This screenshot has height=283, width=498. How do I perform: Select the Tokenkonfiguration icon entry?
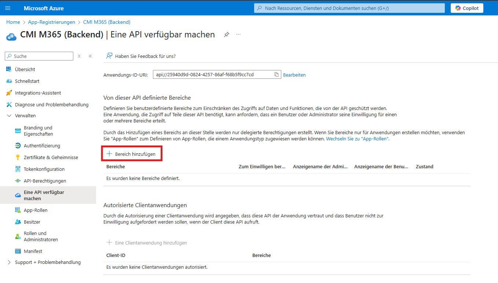coord(18,169)
